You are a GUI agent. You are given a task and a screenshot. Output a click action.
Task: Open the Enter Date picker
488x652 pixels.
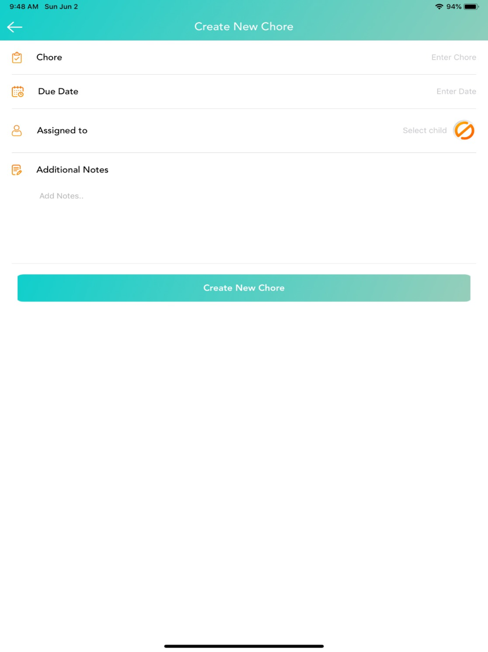click(x=456, y=91)
